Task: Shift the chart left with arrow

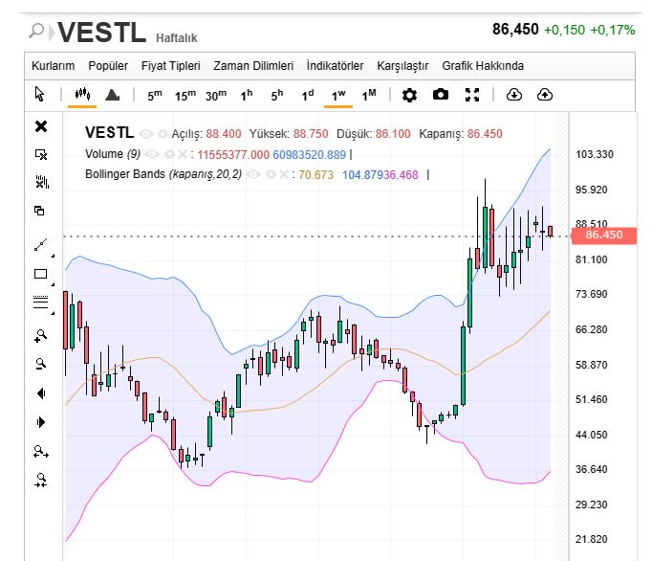Action: [41, 393]
